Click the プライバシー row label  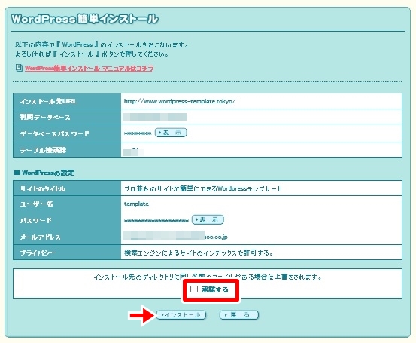(x=38, y=253)
